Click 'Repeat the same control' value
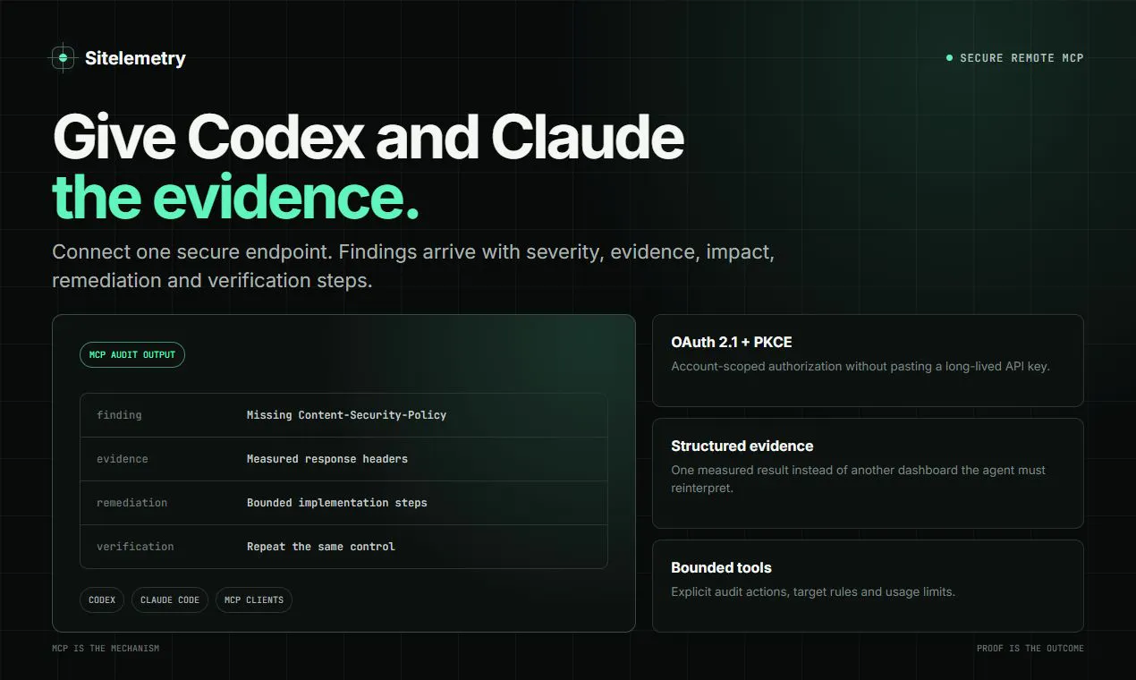 point(321,547)
